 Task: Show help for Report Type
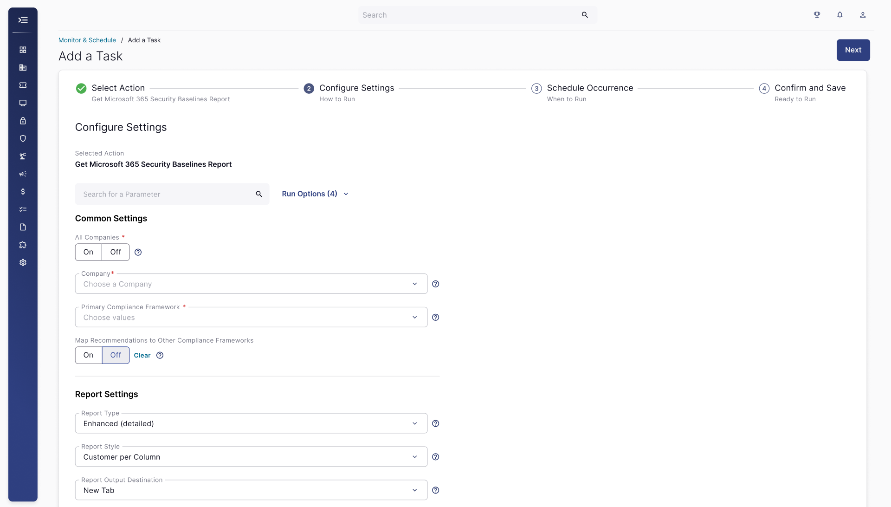click(435, 423)
